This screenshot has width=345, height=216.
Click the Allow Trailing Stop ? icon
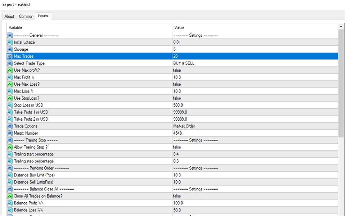pyautogui.click(x=10, y=147)
